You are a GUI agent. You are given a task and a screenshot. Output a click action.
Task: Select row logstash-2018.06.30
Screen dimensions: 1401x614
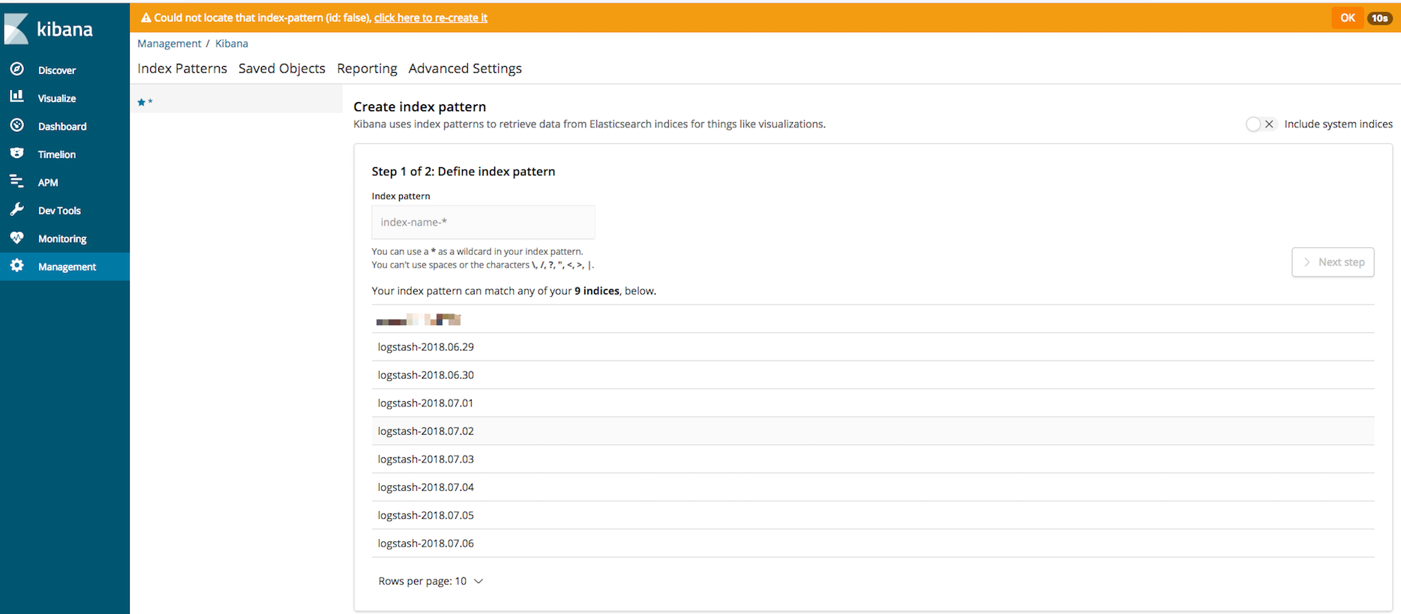[x=873, y=375]
